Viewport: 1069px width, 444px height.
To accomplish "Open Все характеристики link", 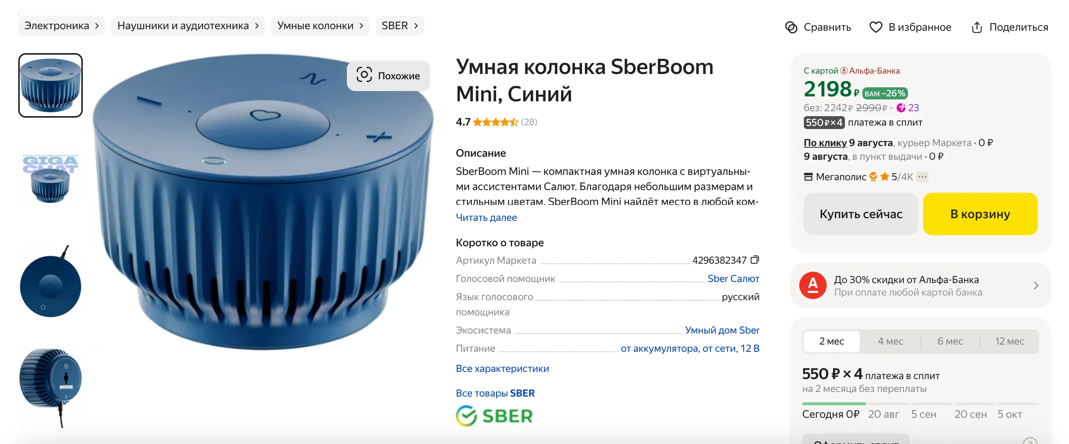I will point(502,368).
